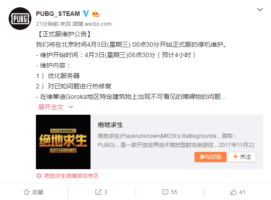
Task: Click the gold crown membership badge
Action: (x=95, y=14)
